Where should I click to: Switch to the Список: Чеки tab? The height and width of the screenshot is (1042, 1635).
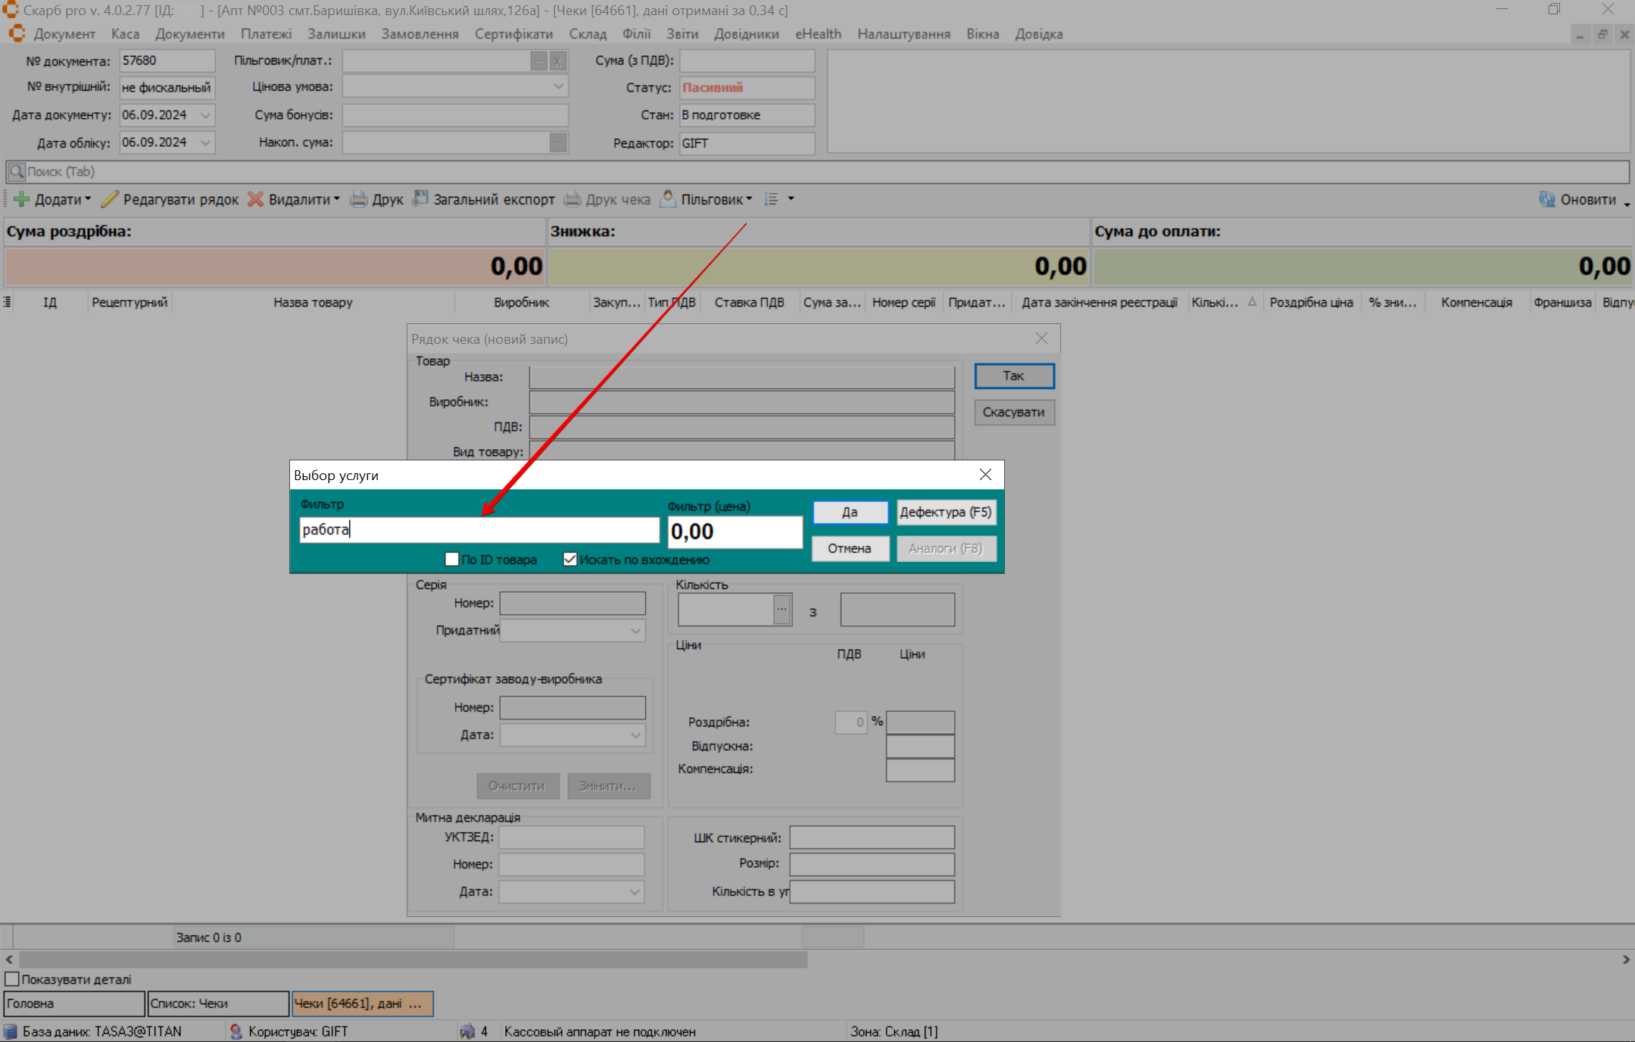[217, 1003]
